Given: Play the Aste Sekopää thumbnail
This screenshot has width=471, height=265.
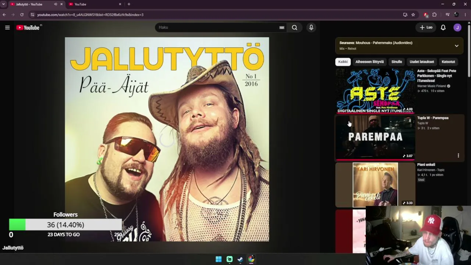Looking at the screenshot, I should pos(375,91).
